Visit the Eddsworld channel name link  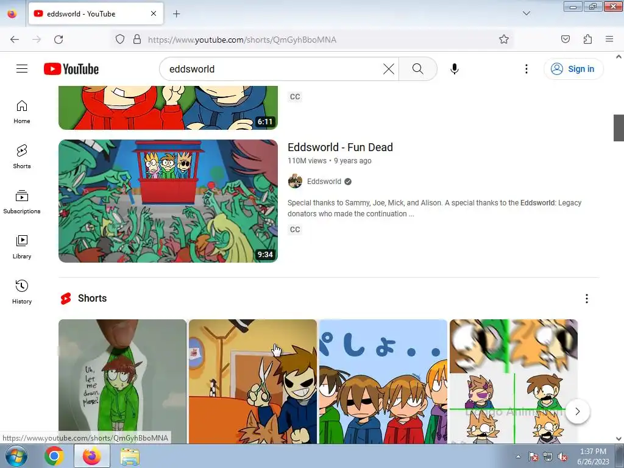point(324,182)
